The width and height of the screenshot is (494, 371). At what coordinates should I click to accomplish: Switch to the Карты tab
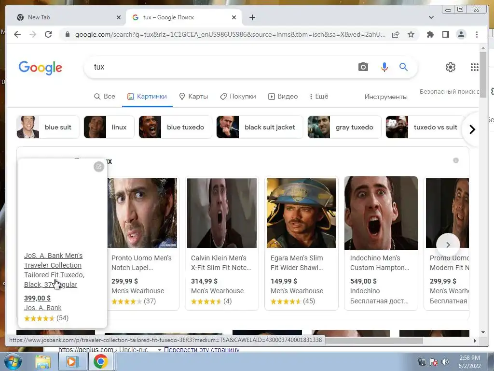click(x=193, y=97)
